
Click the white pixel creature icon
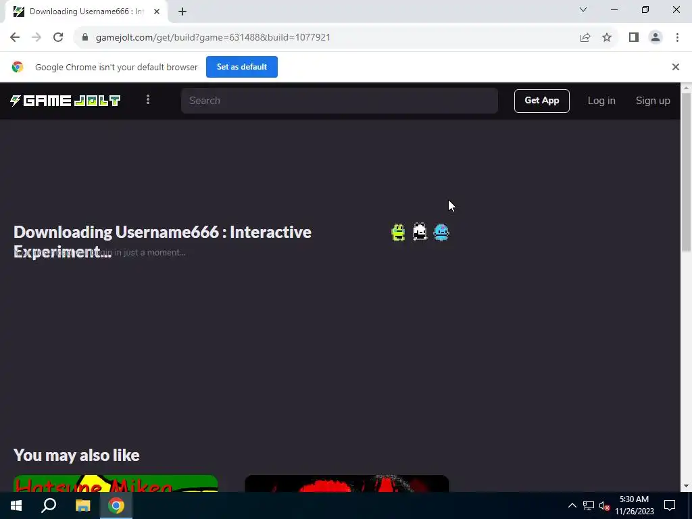(x=420, y=232)
